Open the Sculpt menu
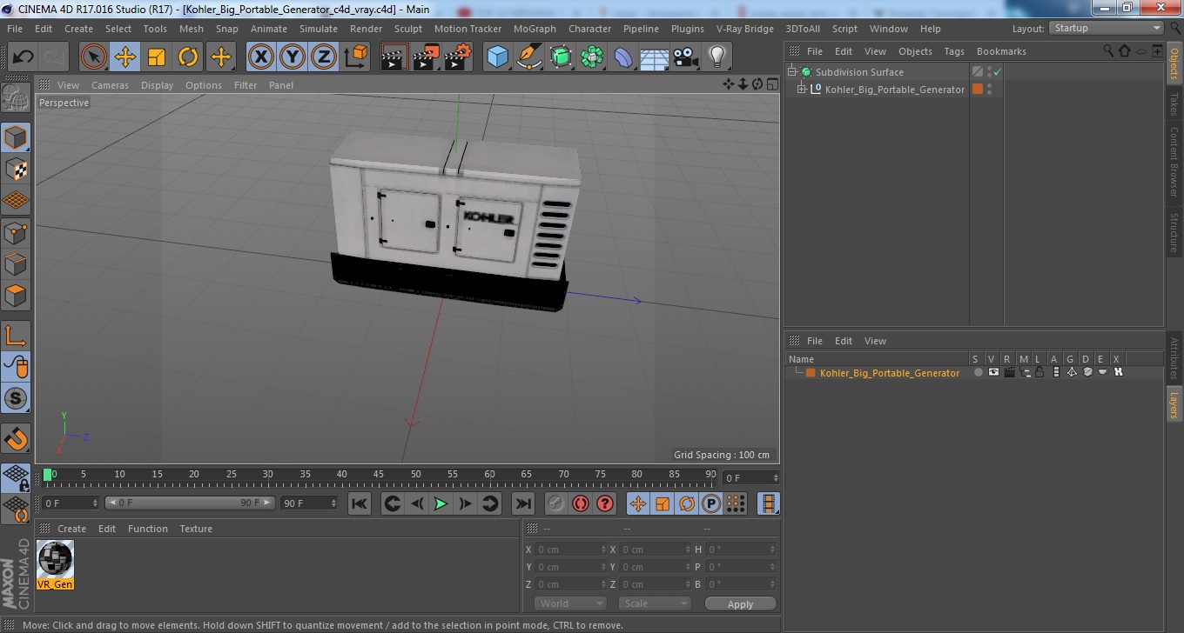This screenshot has height=633, width=1184. point(408,29)
